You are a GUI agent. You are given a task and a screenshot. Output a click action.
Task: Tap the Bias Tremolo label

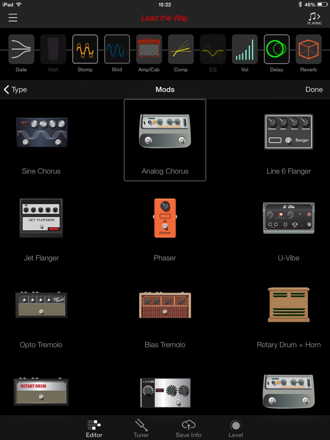click(x=165, y=345)
